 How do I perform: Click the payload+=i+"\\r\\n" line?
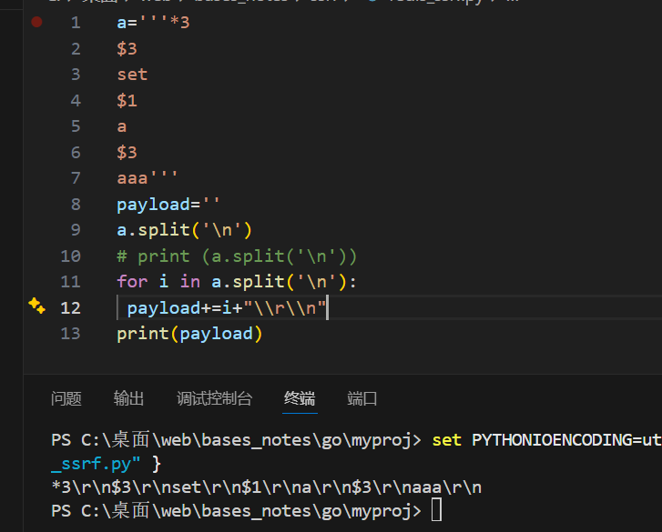tap(227, 308)
